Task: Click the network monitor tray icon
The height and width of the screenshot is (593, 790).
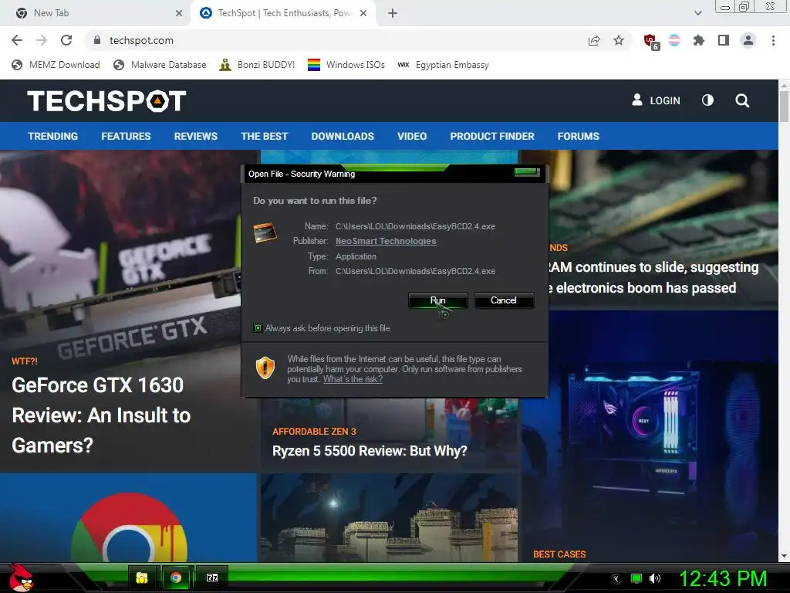Action: click(636, 579)
